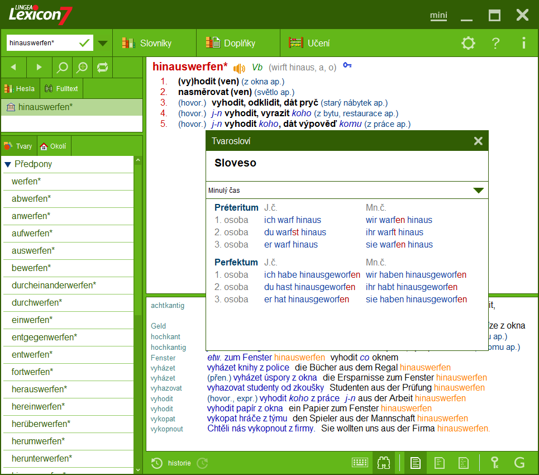The width and height of the screenshot is (539, 475).
Task: Open the info icon
Action: click(523, 43)
